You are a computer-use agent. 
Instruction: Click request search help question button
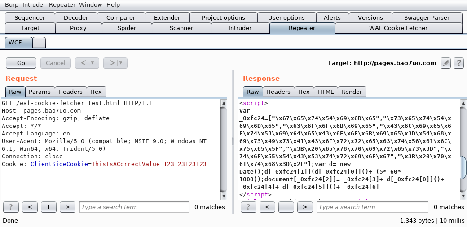pyautogui.click(x=11, y=207)
